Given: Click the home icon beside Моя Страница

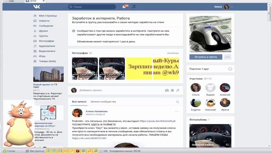Looking at the screenshot, I should (35, 16).
